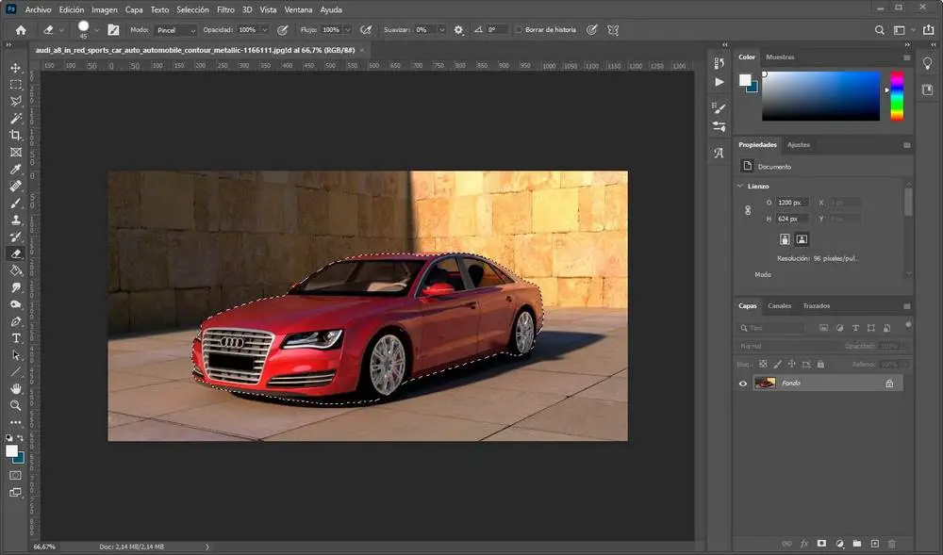
Task: Enable the Borrar de historia checkbox
Action: click(x=520, y=30)
